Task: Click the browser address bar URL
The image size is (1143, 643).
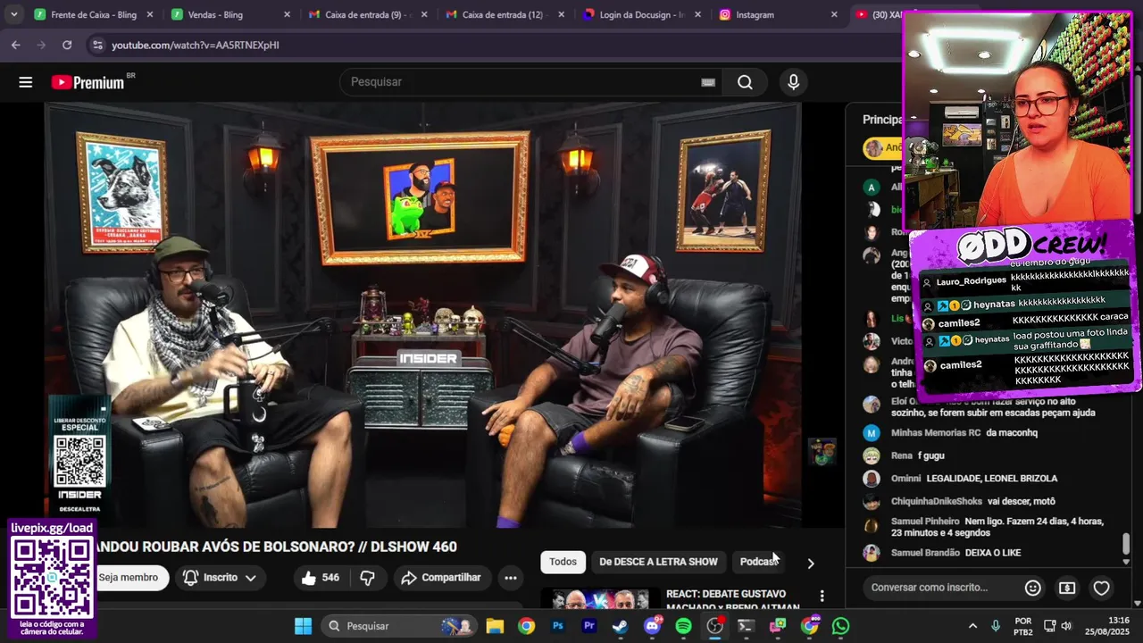Action: coord(195,45)
